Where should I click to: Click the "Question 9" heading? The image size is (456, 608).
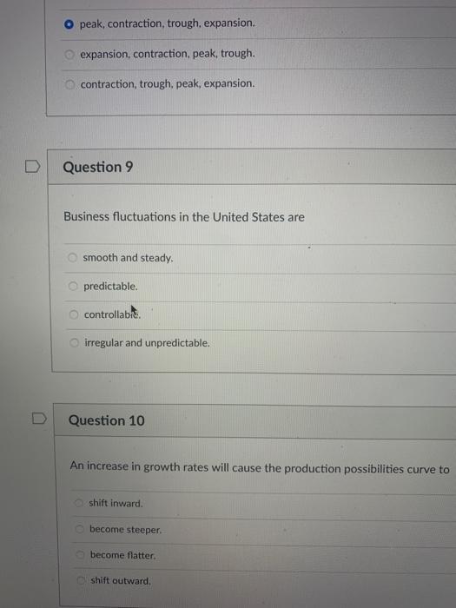point(98,167)
